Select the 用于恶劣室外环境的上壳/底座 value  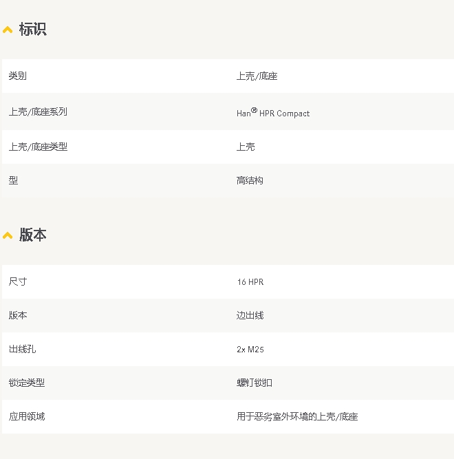click(x=297, y=416)
